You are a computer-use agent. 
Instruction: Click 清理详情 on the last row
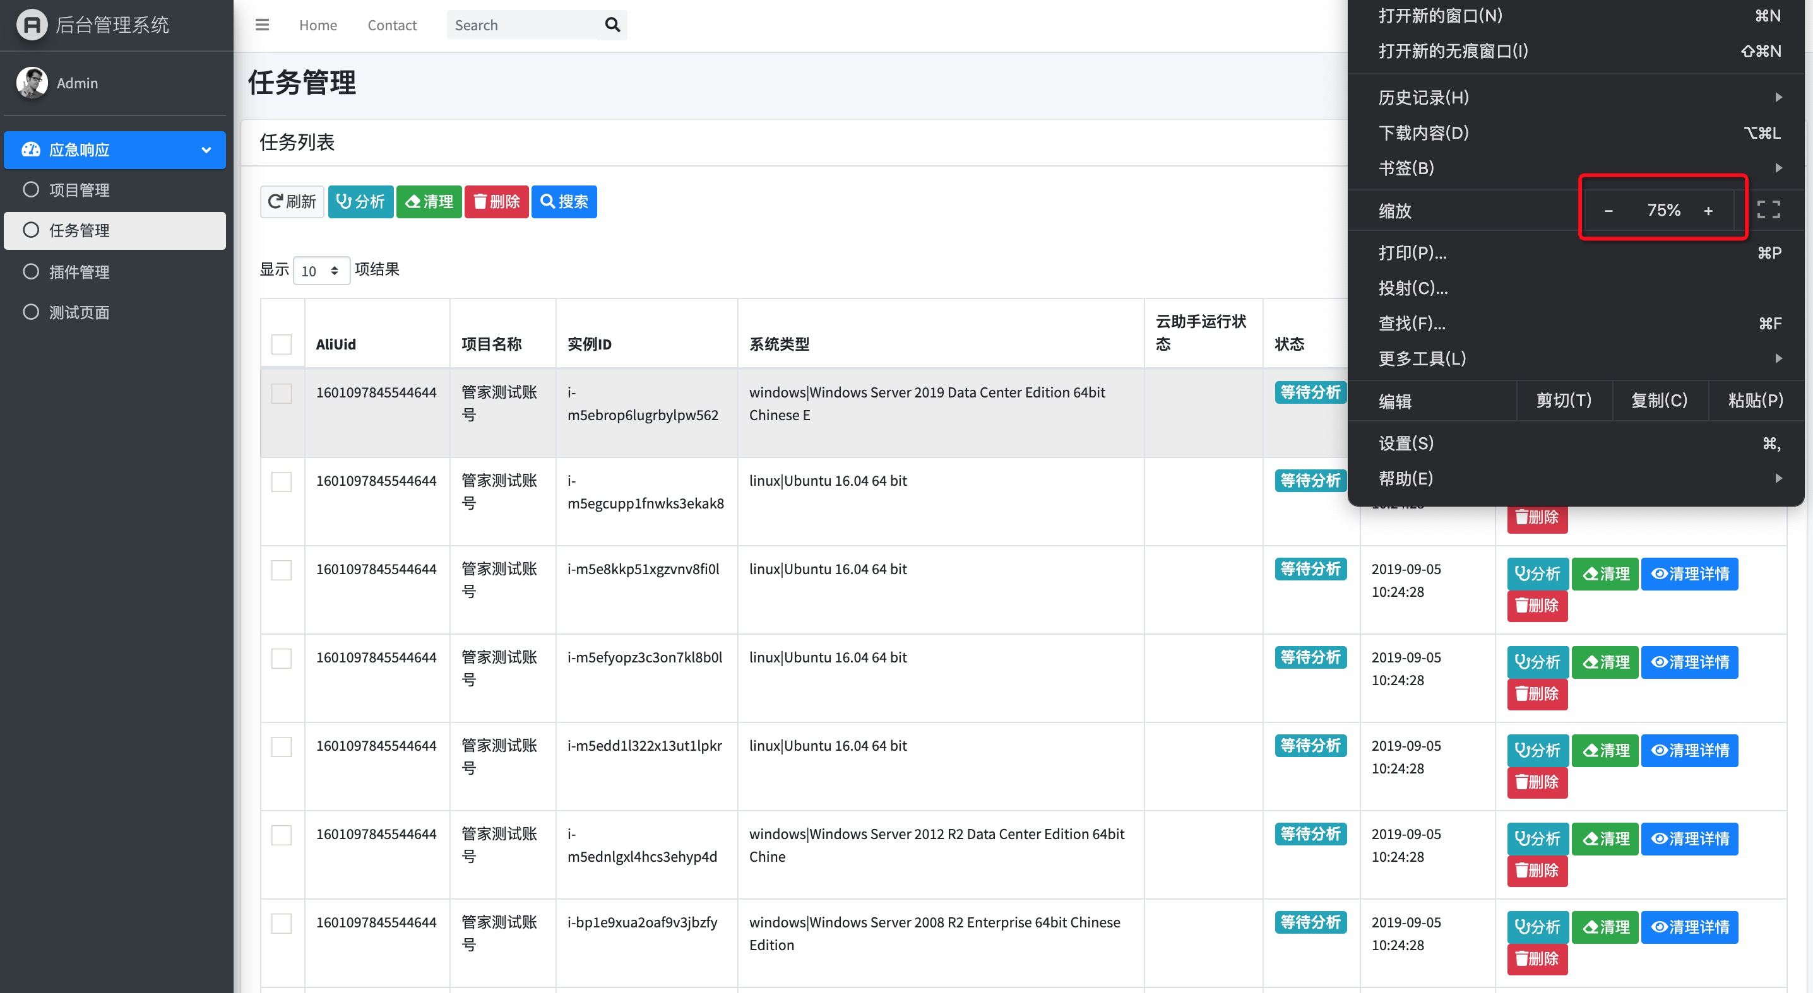[x=1689, y=927]
